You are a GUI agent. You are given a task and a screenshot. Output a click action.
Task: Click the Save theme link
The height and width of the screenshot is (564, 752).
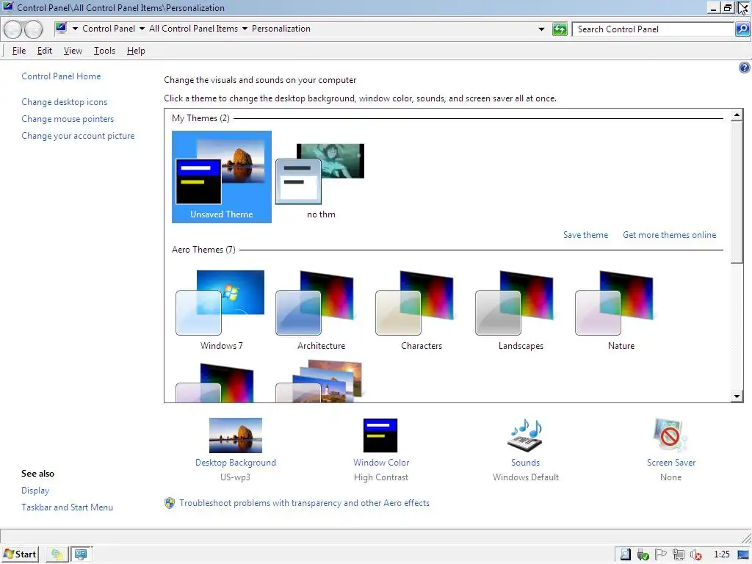click(585, 235)
